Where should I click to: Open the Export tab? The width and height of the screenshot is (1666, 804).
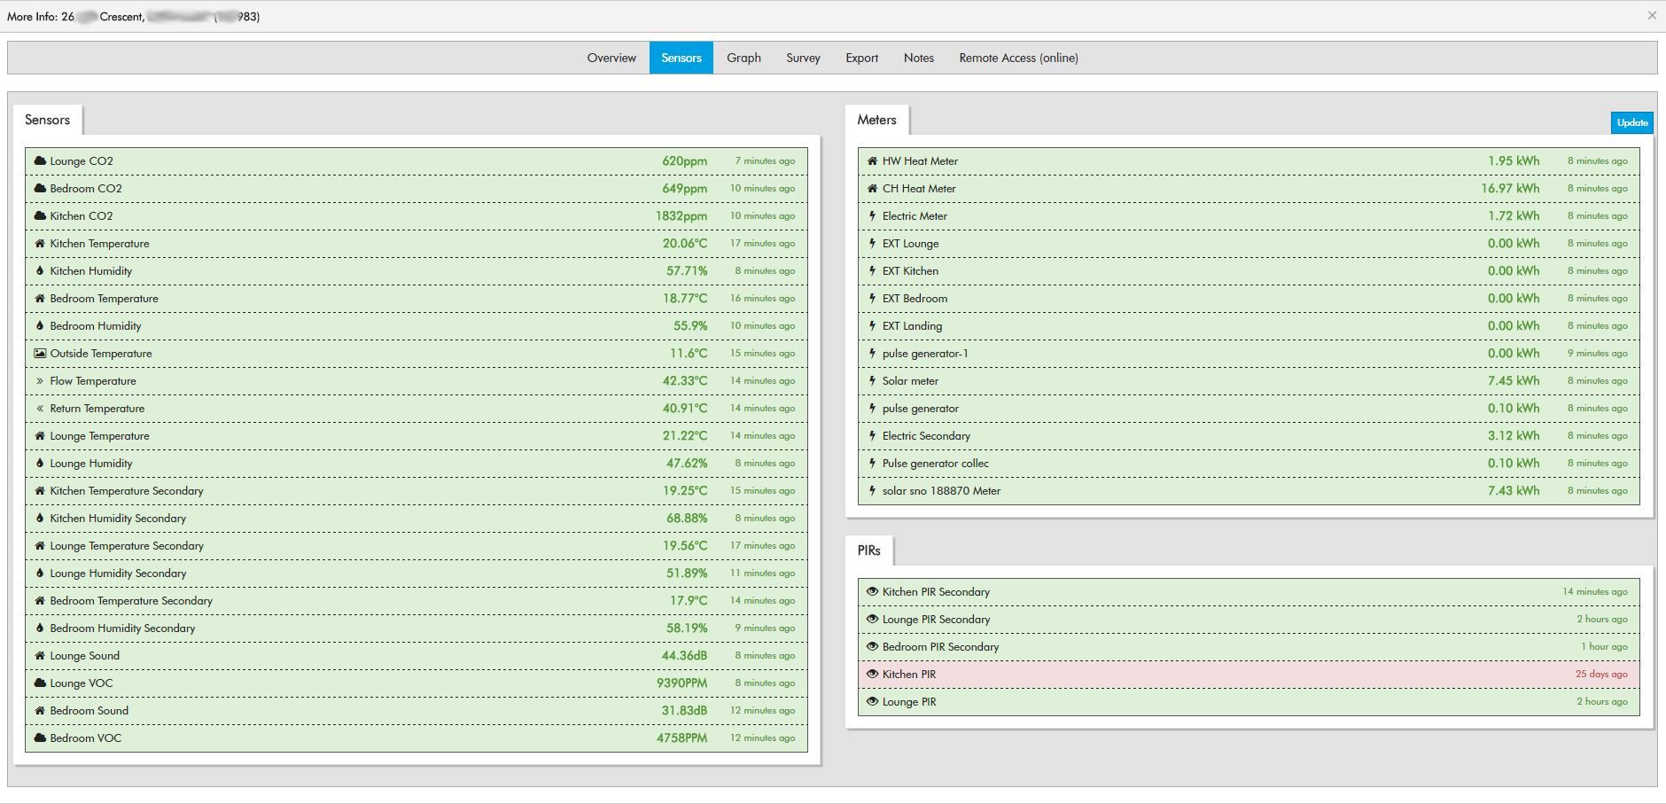[861, 58]
